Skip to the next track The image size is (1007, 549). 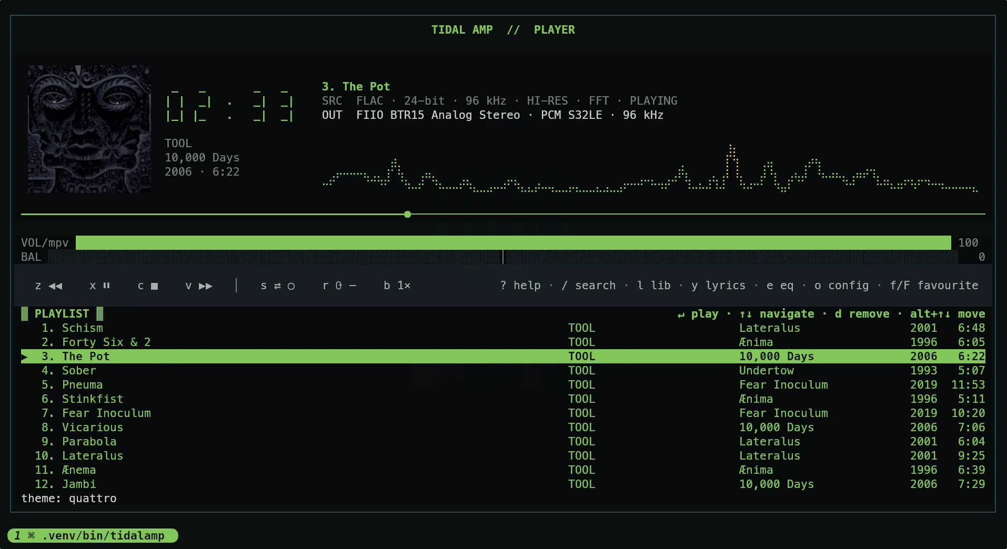tap(199, 286)
